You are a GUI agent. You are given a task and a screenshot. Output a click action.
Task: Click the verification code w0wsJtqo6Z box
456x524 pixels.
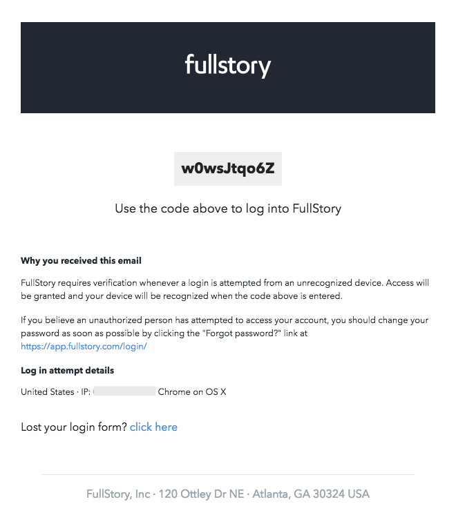[227, 168]
